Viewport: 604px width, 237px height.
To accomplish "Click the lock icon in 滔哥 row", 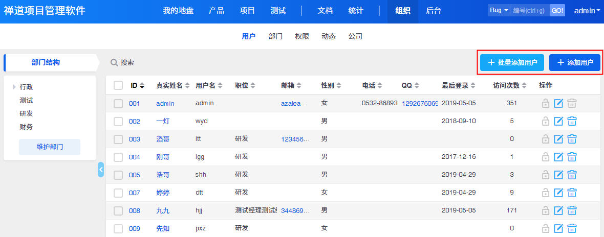I will pos(546,139).
